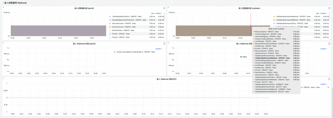Refresh the 准入控制器时延 [admit] panel

[x=164, y=8]
